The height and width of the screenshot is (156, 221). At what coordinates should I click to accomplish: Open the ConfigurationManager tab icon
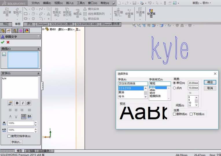(x=15, y=31)
